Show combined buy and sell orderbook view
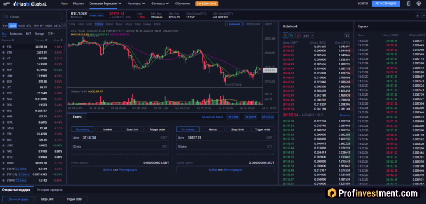 [285, 35]
